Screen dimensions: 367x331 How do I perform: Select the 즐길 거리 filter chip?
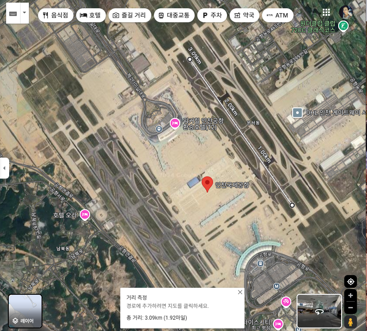129,15
